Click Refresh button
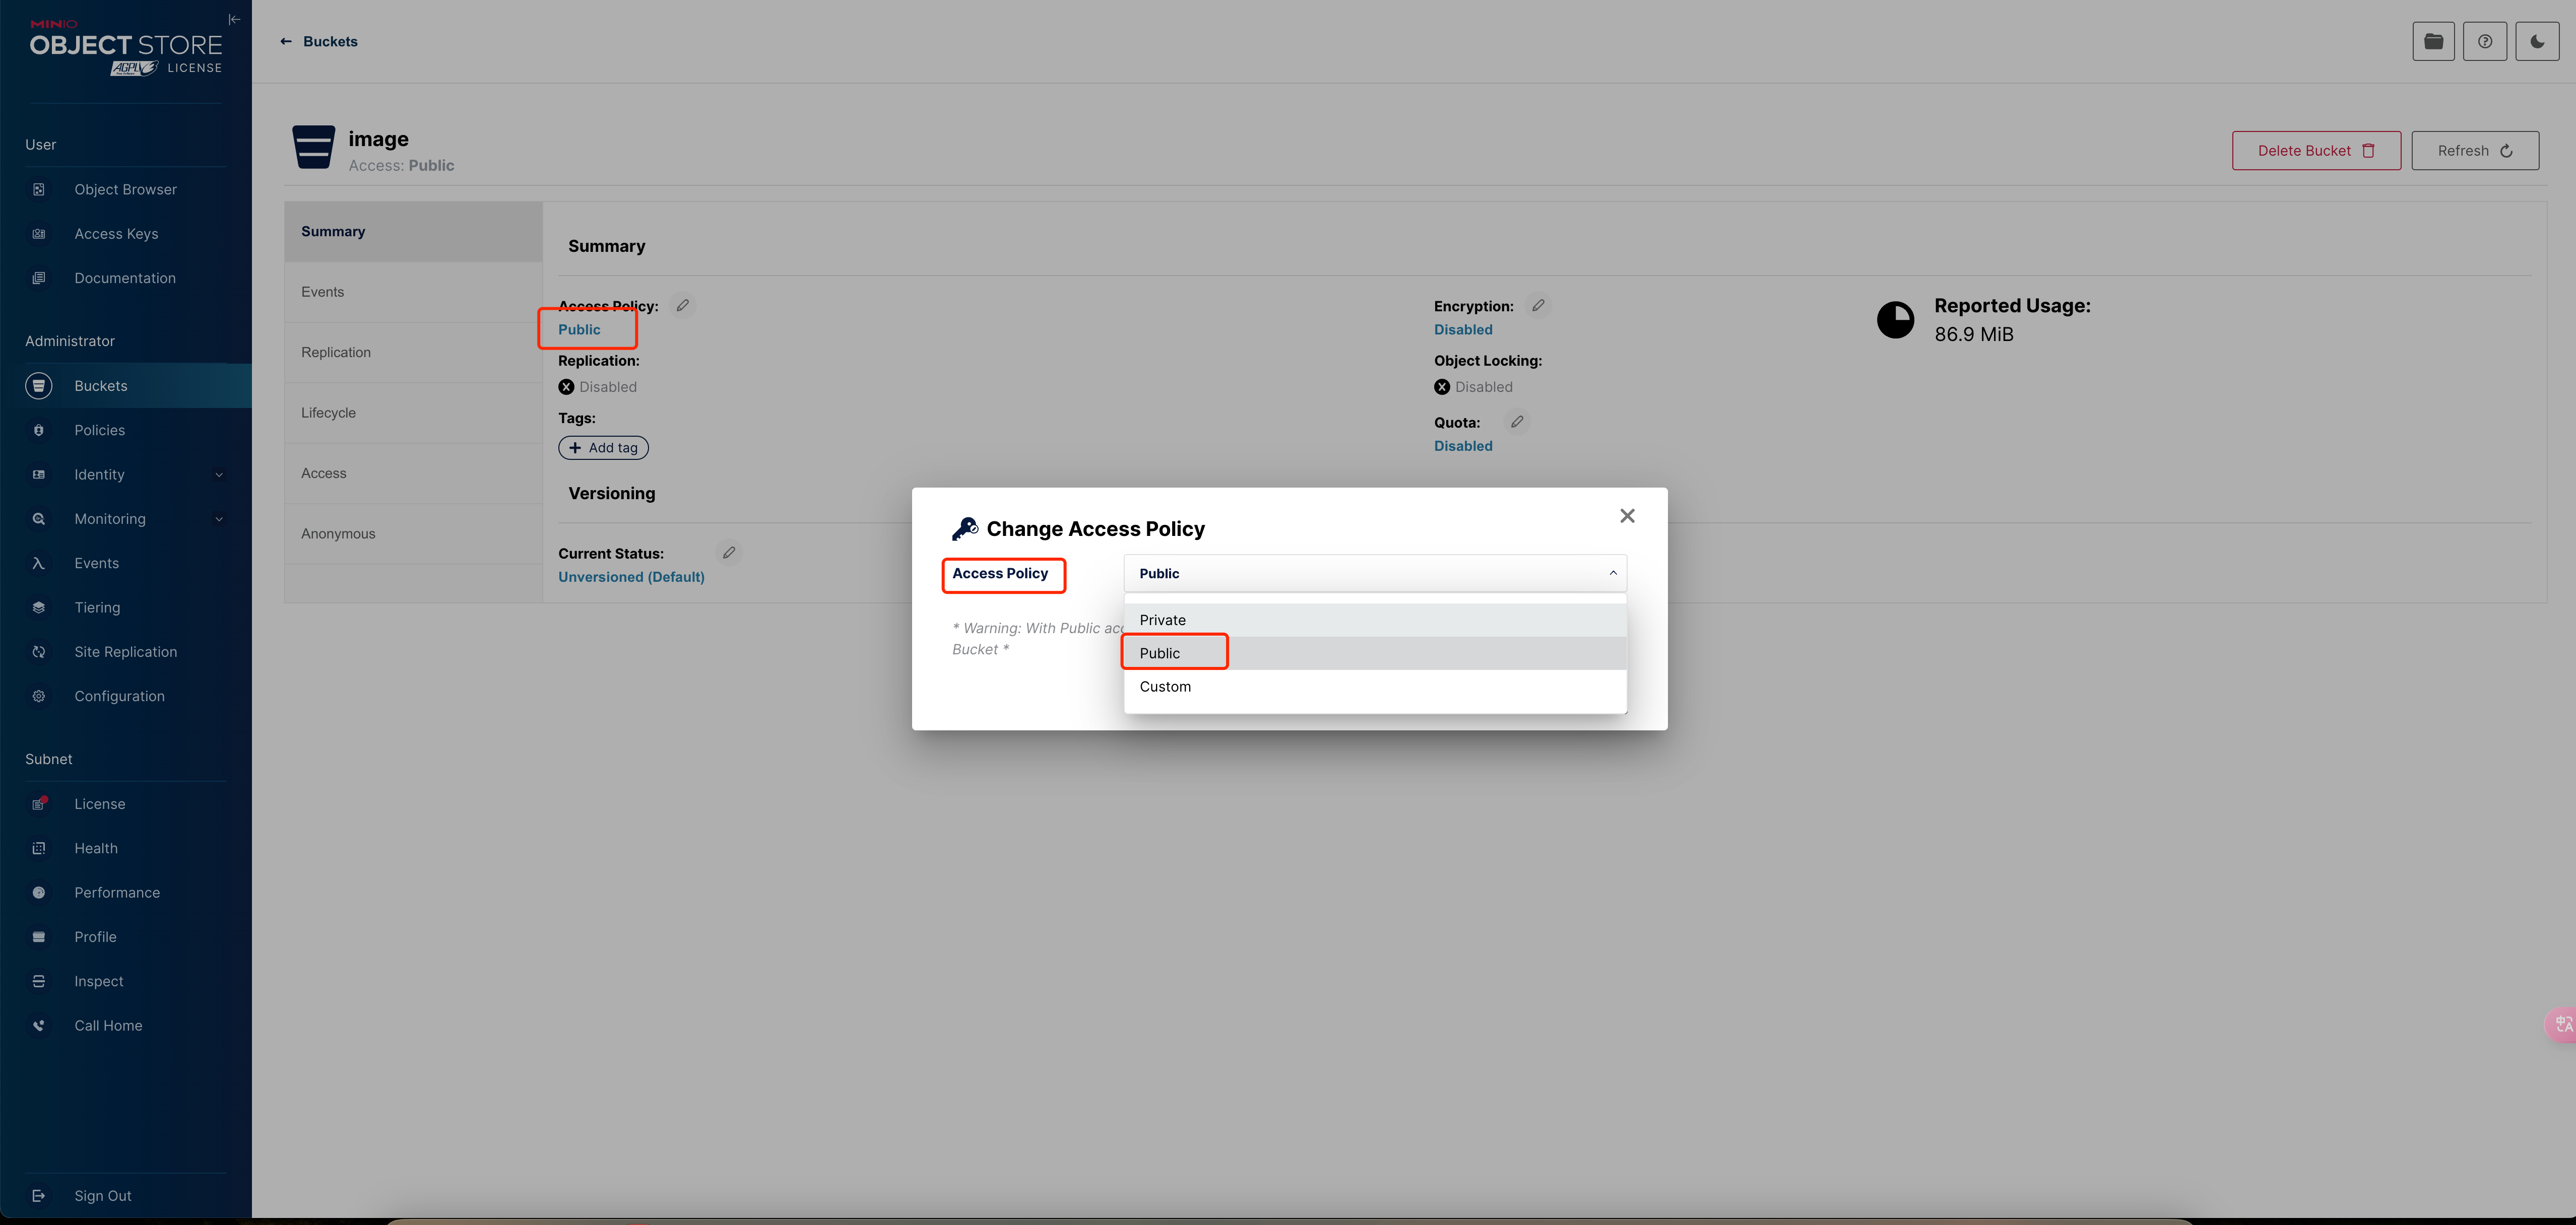 pyautogui.click(x=2475, y=150)
